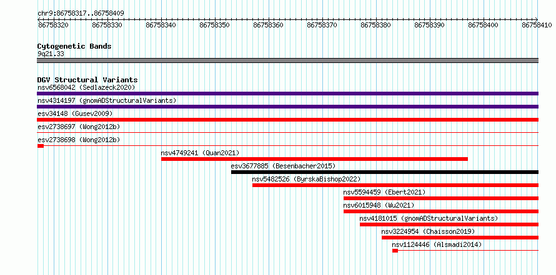Select the nsv5594459 (Ebert2021) label
The image size is (556, 275).
(x=384, y=192)
